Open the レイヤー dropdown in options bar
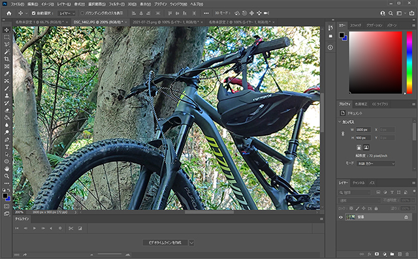This screenshot has height=259, width=418. [x=67, y=13]
